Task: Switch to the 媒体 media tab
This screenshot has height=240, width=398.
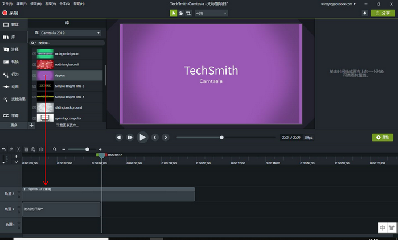Action: (14, 24)
